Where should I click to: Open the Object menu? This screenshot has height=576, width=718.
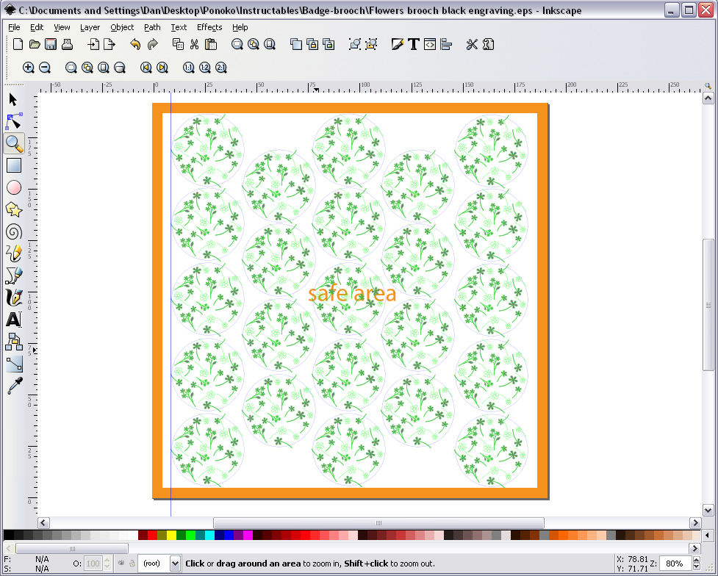122,27
